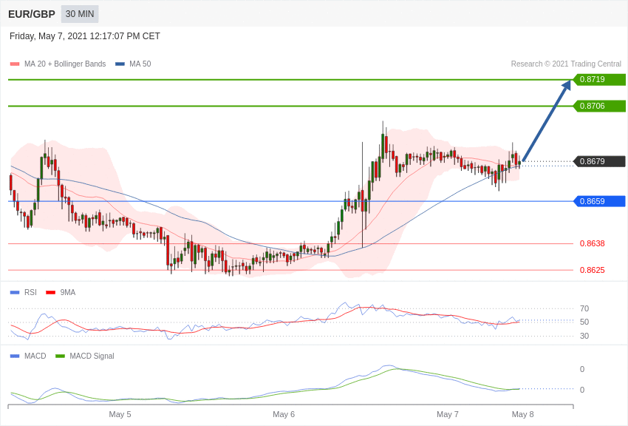Screen dimensions: 628x426
Task: Click the 'MA 20 + Bollinger Bands' legend label
Action: click(65, 64)
